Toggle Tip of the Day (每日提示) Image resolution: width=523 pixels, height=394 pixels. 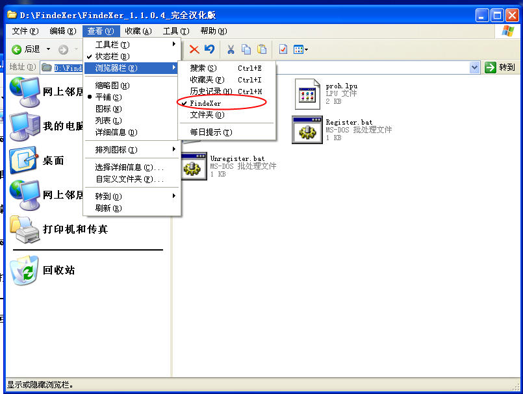coord(227,132)
